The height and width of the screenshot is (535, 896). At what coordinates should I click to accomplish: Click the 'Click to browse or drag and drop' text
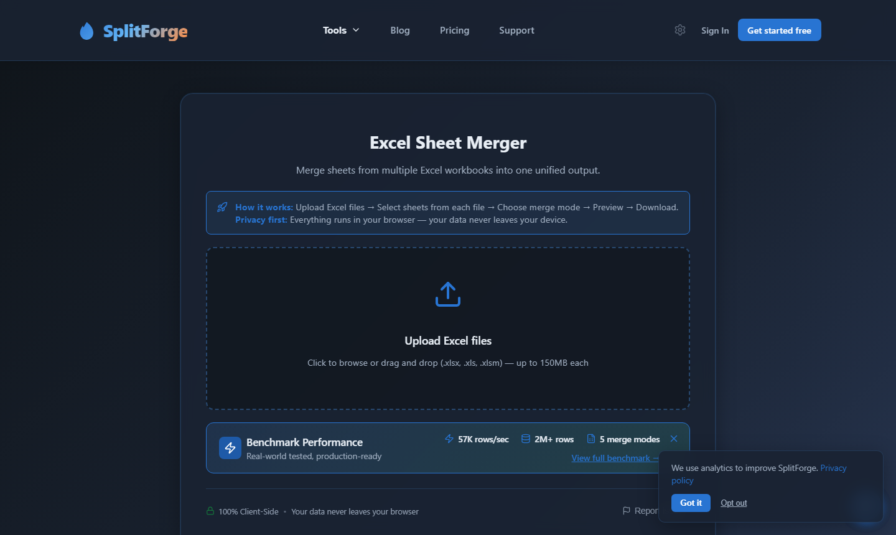[448, 363]
